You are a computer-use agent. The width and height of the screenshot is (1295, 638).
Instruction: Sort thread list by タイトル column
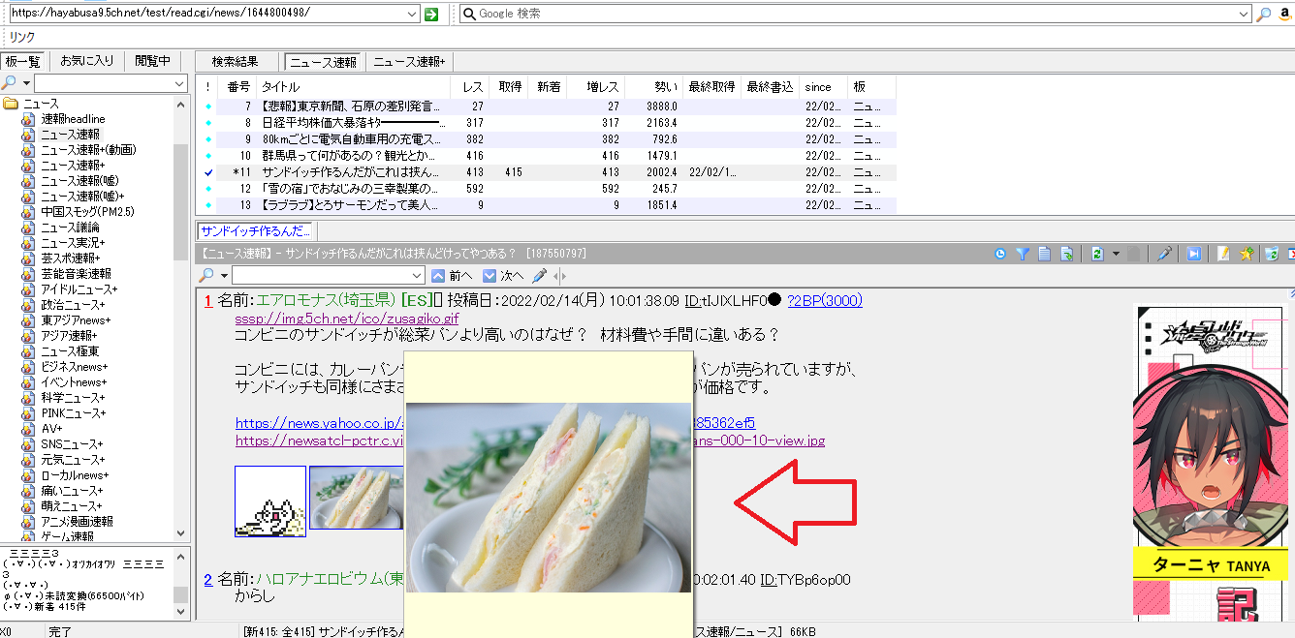coord(355,87)
